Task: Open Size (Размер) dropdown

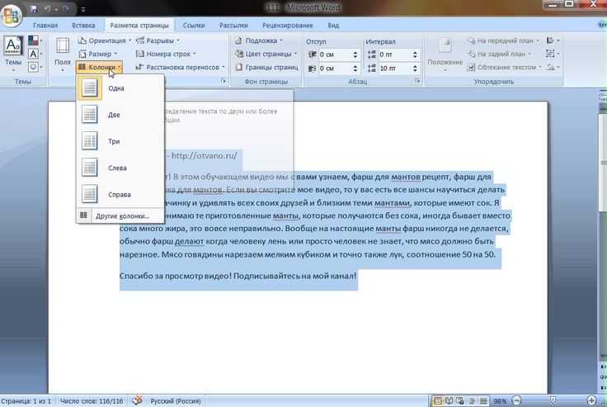Action: (x=98, y=54)
